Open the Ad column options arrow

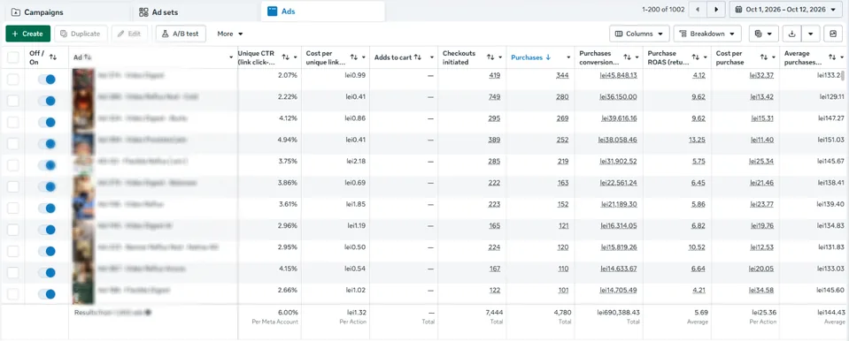point(231,57)
